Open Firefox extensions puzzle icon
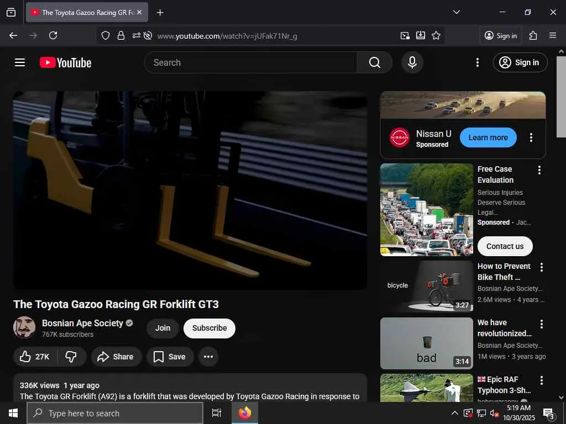 [533, 35]
